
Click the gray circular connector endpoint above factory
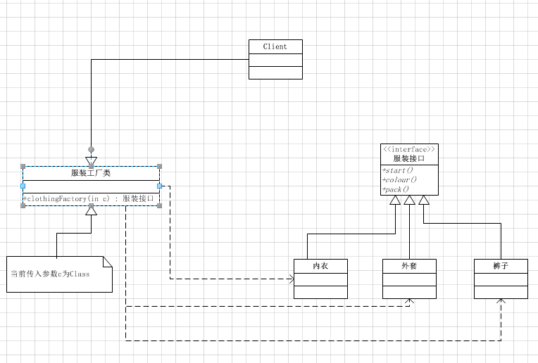click(92, 149)
